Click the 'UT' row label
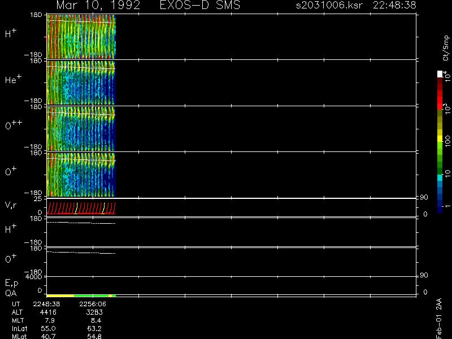Viewport: 452px width, 339px height. 16,304
